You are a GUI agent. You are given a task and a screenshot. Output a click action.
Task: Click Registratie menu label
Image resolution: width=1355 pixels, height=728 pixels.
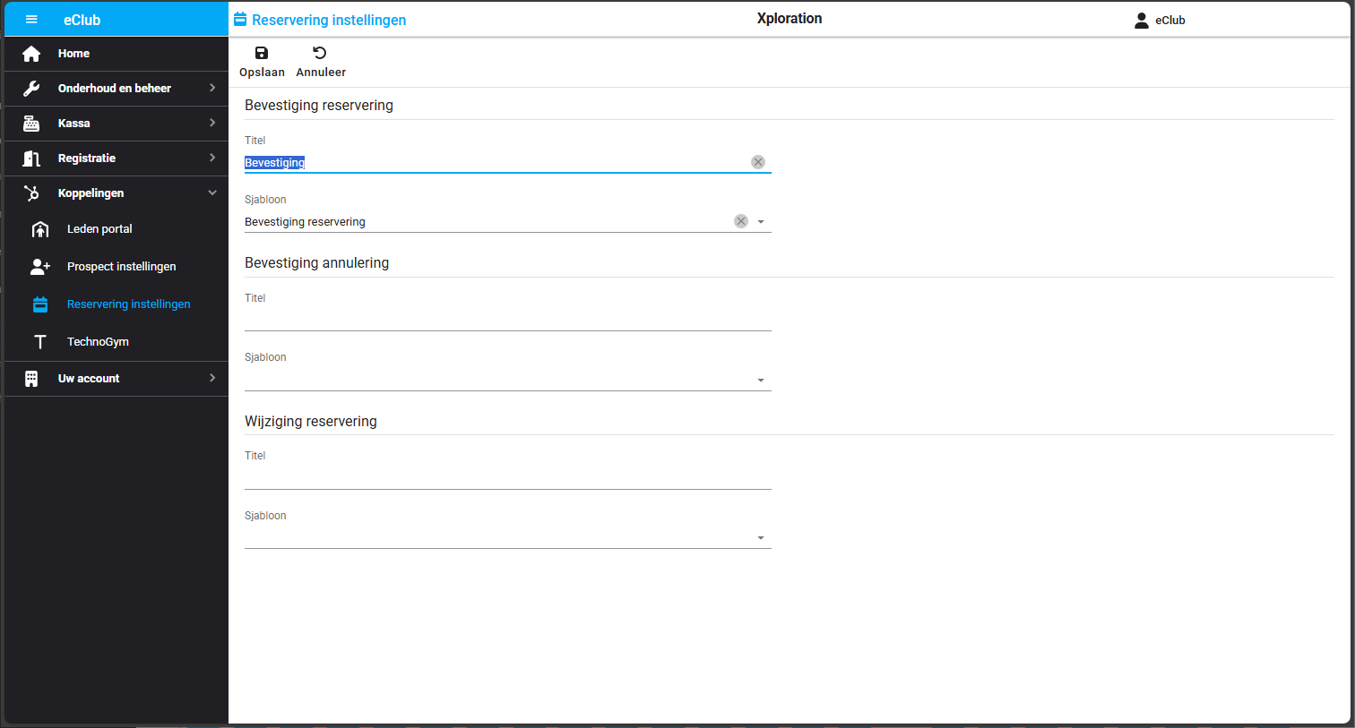coord(87,158)
